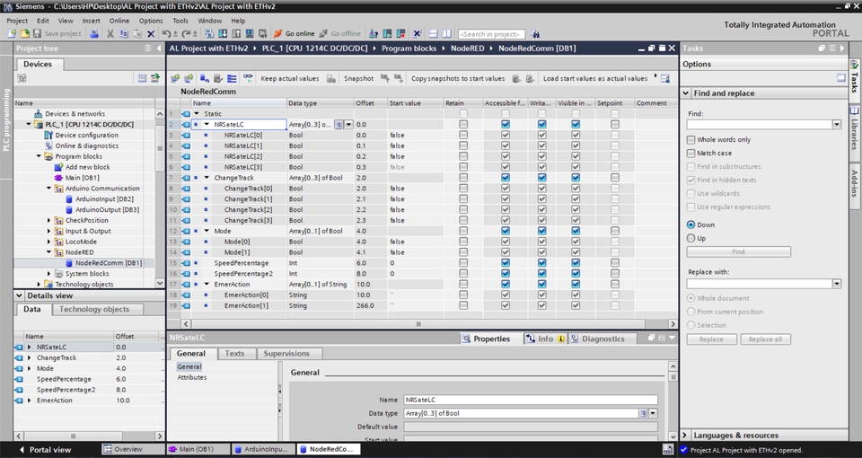This screenshot has width=862, height=458.
Task: Toggle Writable checkbox for ChangeTrack row
Action: 542,178
